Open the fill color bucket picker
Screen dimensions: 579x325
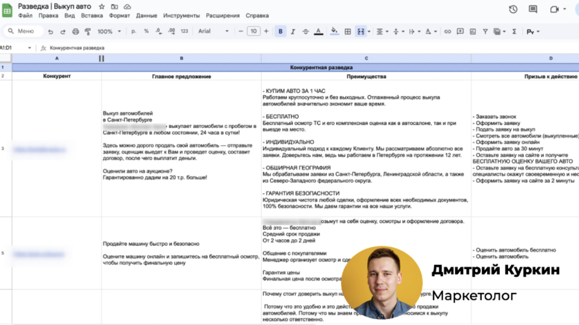(334, 31)
